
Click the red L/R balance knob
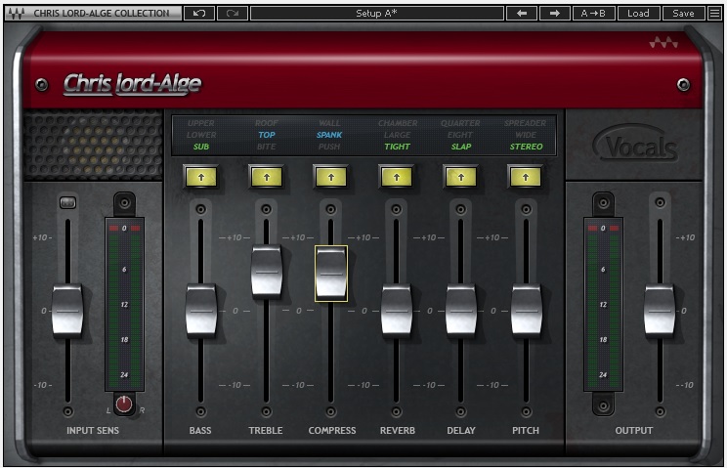pos(124,404)
